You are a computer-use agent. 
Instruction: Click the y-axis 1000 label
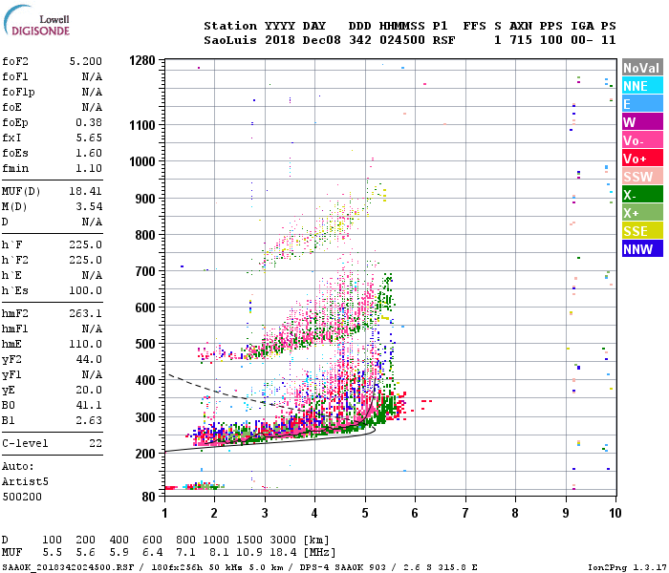(142, 162)
